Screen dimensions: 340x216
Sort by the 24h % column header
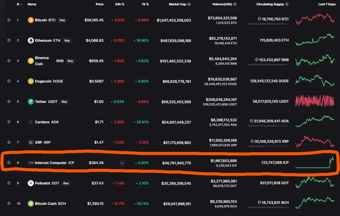click(120, 4)
